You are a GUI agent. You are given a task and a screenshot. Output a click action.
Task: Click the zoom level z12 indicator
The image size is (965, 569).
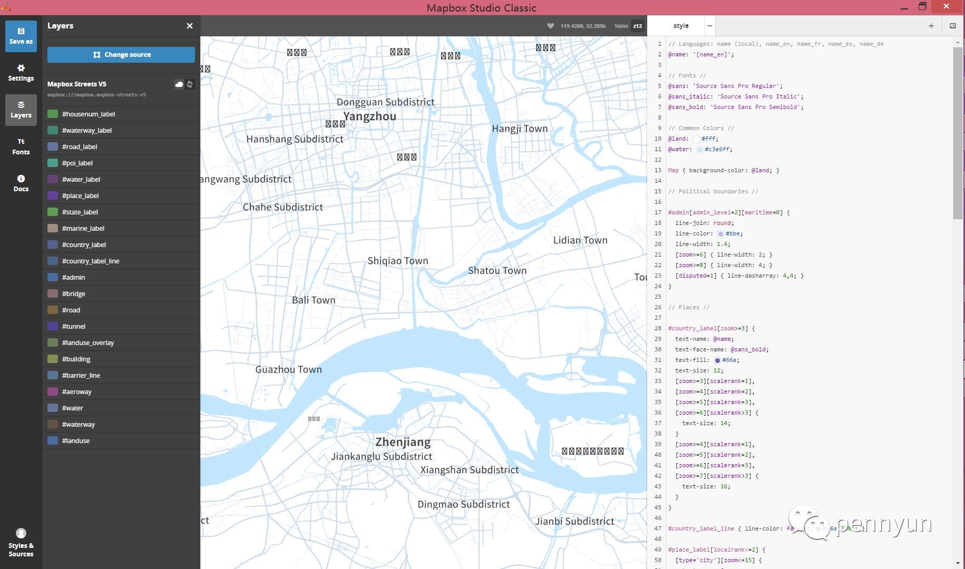(637, 26)
